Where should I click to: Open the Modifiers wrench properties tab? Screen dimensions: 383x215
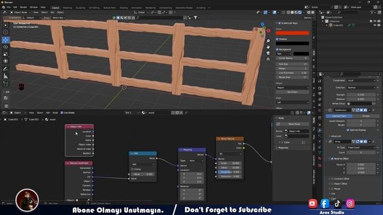pos(320,130)
